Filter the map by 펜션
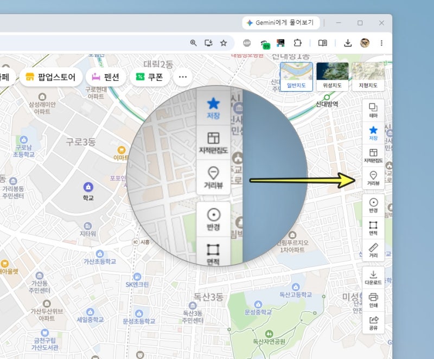Screen dimensions: 434x359 [x=105, y=76]
